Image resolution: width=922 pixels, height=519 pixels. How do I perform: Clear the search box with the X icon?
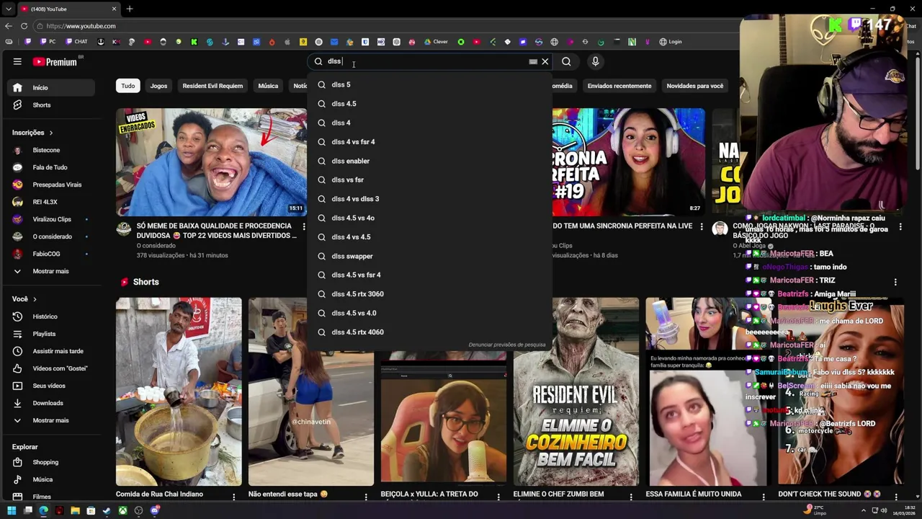pyautogui.click(x=545, y=61)
